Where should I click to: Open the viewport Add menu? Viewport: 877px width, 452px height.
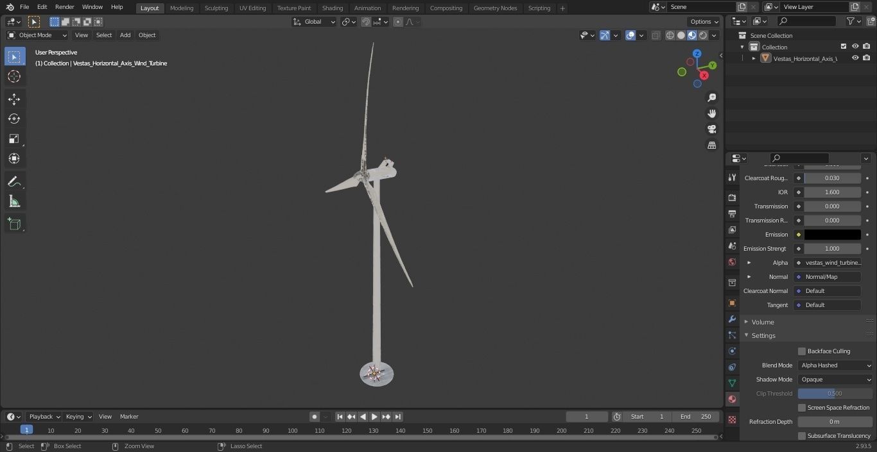click(x=125, y=35)
